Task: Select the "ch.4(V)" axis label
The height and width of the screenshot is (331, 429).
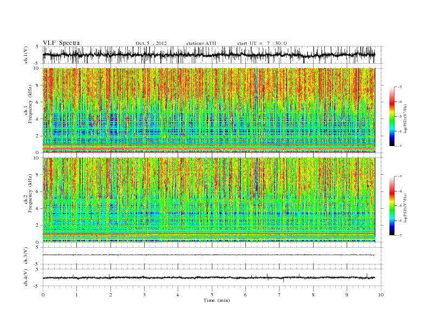Action: tap(26, 277)
